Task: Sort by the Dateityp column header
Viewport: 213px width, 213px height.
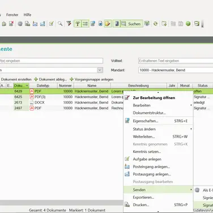Action: [x=43, y=86]
